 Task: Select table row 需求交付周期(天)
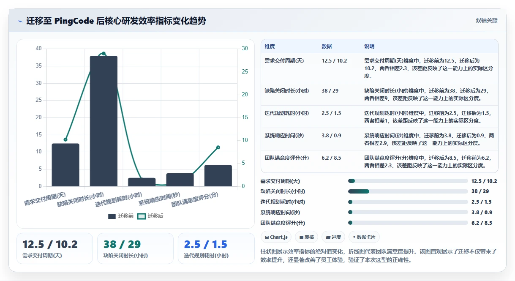(x=379, y=68)
